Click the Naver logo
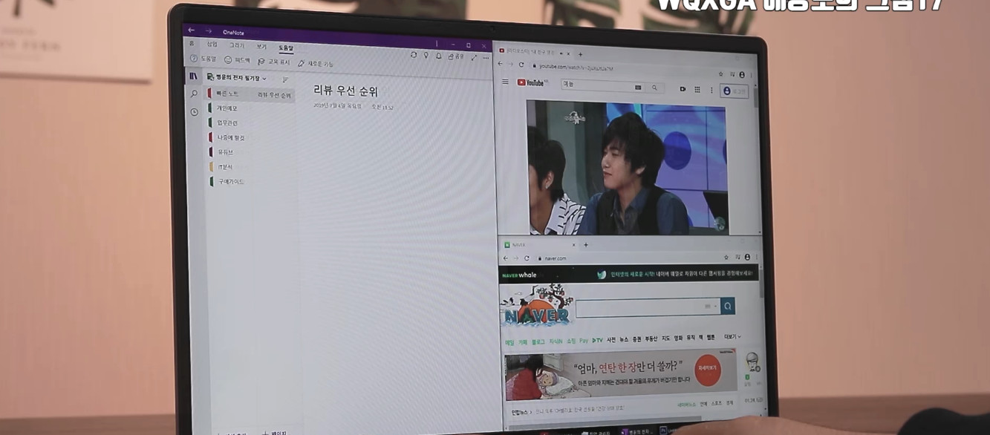 click(538, 307)
